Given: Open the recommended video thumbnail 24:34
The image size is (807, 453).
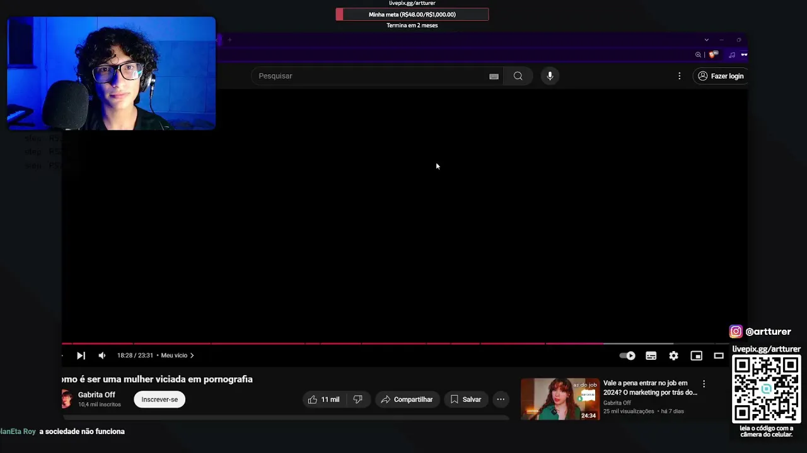Looking at the screenshot, I should click(560, 399).
